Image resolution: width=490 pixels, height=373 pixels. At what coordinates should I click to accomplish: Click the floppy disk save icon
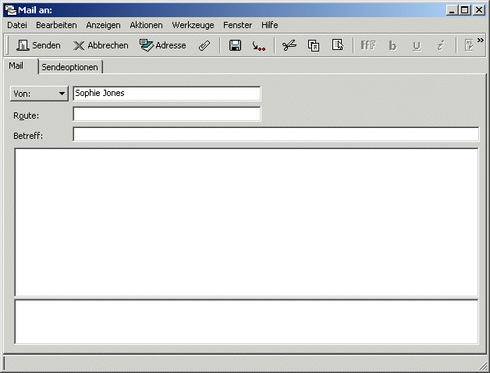point(235,45)
